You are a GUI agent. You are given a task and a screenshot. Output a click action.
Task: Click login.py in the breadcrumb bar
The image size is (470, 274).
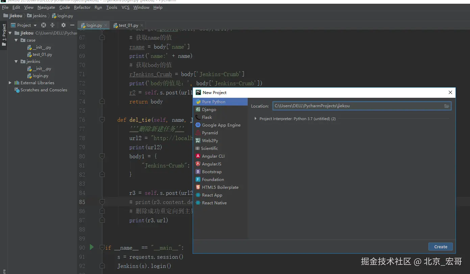pos(63,16)
